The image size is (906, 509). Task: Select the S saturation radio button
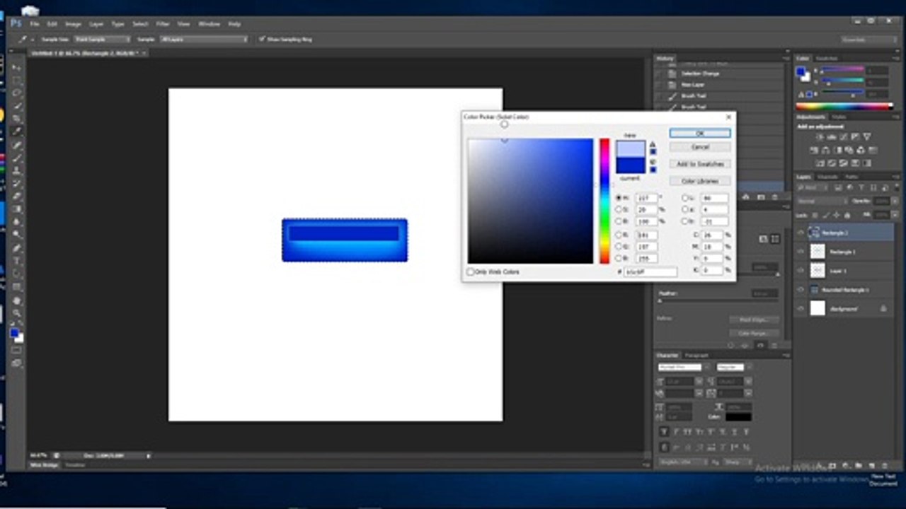coord(619,210)
